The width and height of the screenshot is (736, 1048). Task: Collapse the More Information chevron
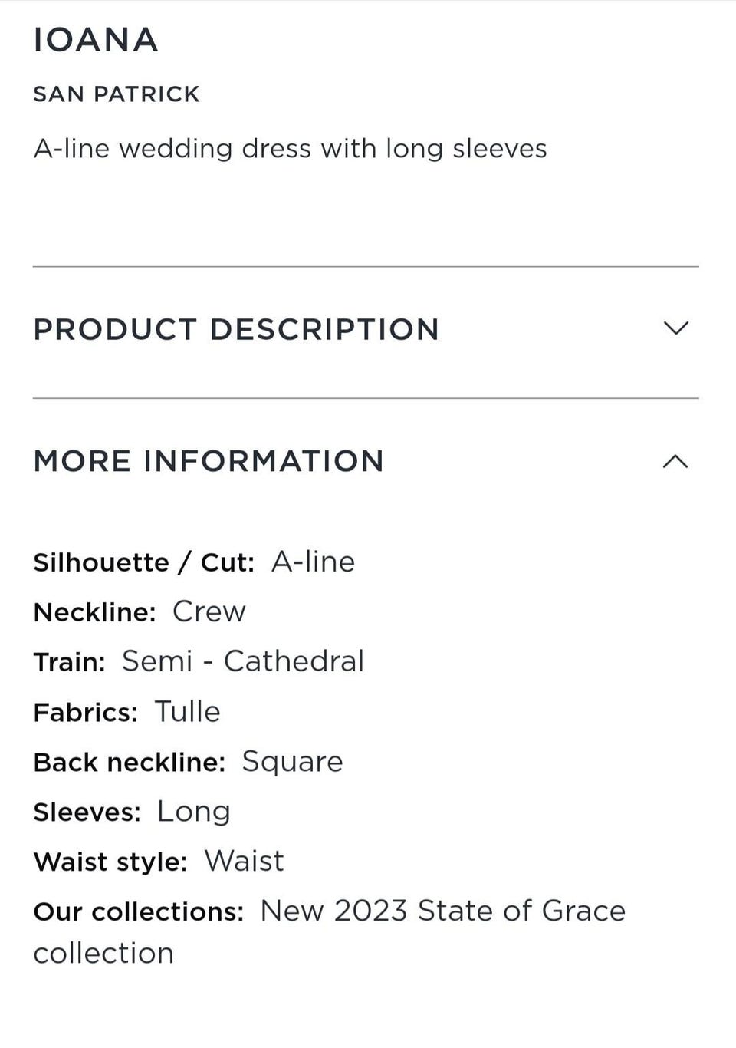[x=675, y=461]
